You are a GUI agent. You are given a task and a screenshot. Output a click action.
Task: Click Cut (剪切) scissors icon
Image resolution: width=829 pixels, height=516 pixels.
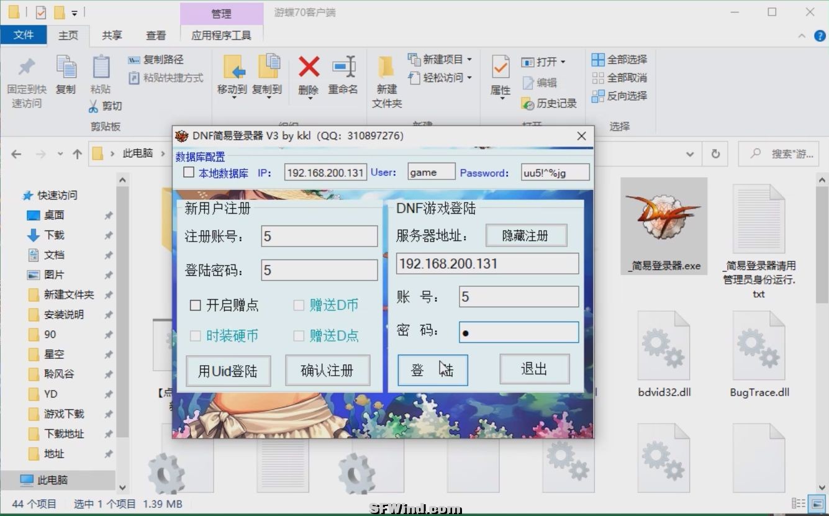[93, 106]
